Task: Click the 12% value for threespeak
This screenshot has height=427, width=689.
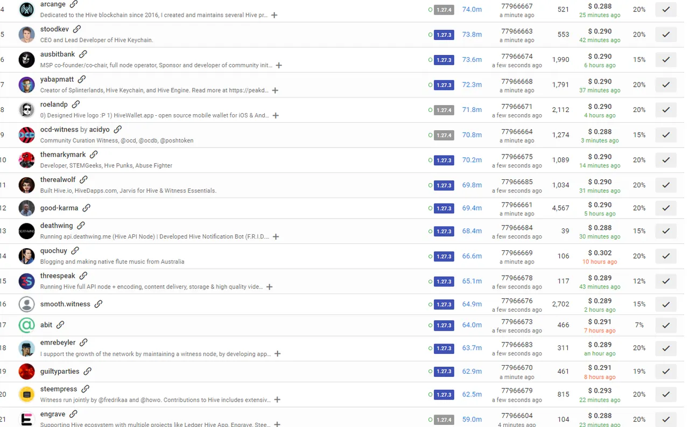Action: [x=639, y=281]
